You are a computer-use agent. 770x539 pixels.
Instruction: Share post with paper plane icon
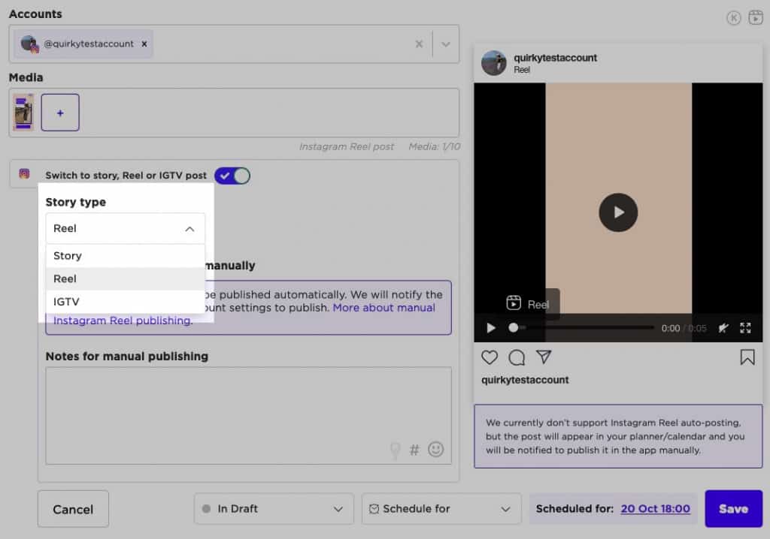pos(544,357)
